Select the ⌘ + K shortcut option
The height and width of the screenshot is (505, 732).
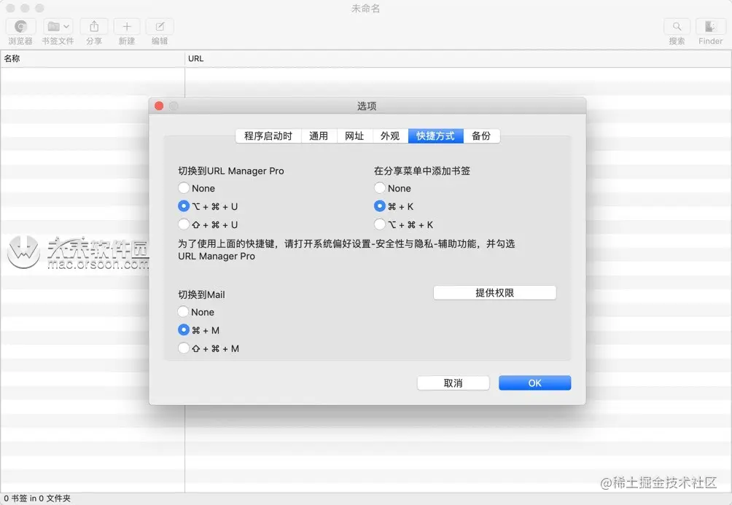[x=380, y=206]
